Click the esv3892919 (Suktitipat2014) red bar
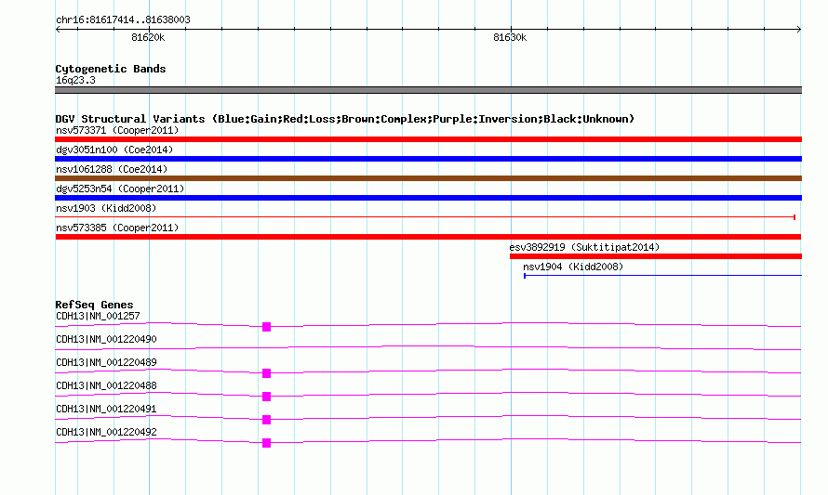828x495 pixels. coord(656,256)
